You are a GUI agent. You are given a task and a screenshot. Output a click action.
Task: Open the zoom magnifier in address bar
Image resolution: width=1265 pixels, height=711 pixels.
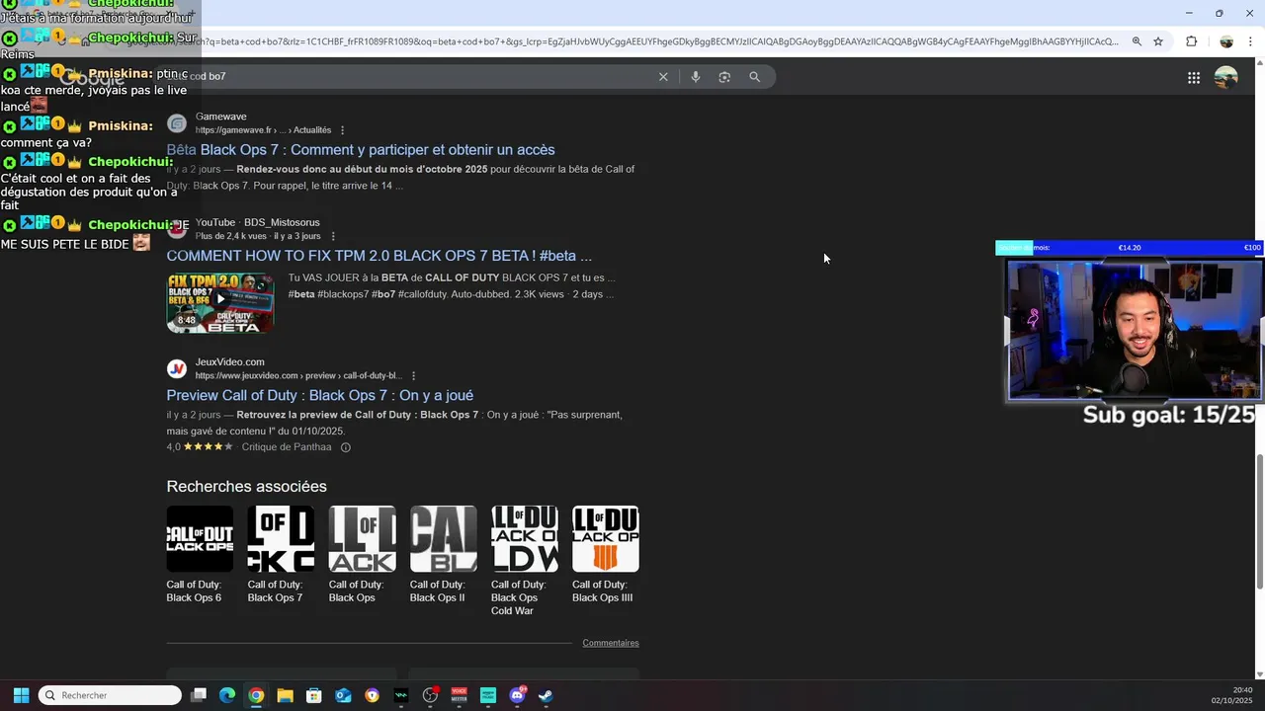pyautogui.click(x=1137, y=41)
